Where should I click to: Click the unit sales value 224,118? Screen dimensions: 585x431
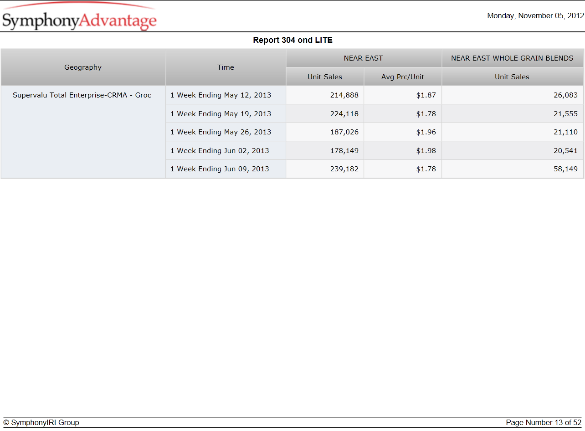[x=344, y=114]
